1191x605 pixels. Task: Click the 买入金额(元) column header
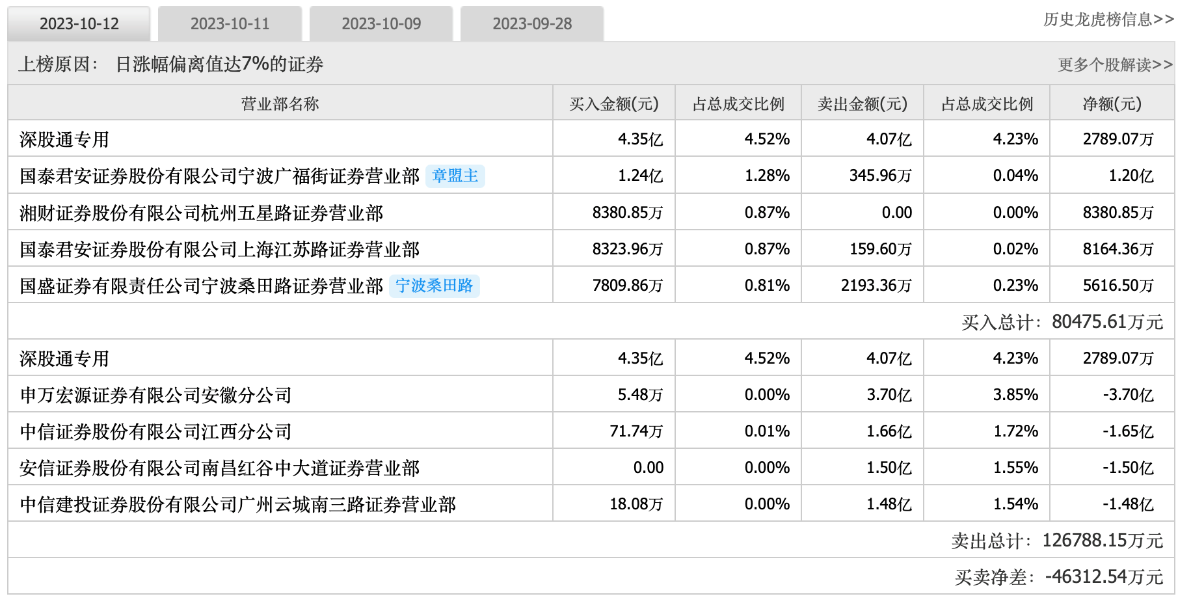pyautogui.click(x=614, y=104)
